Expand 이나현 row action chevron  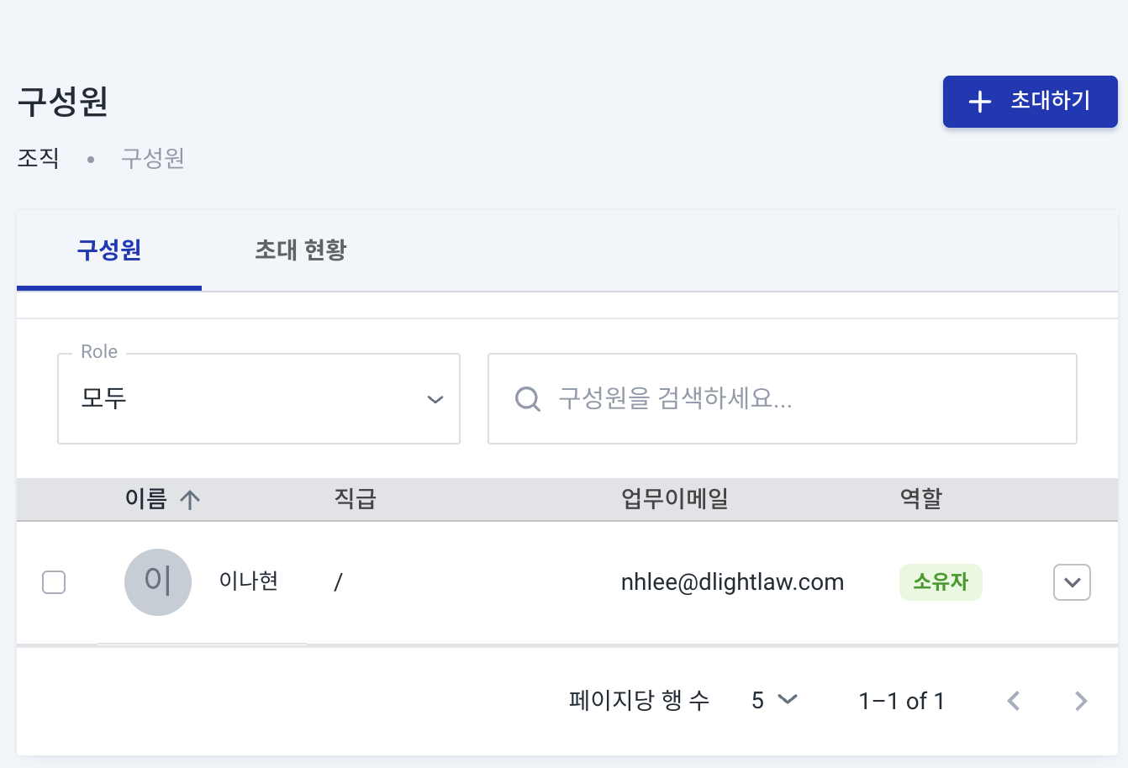tap(1072, 582)
